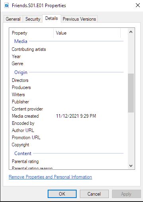Close the Friends.S01.E01 Properties dialog
The width and height of the screenshot is (143, 202).
coord(138,5)
